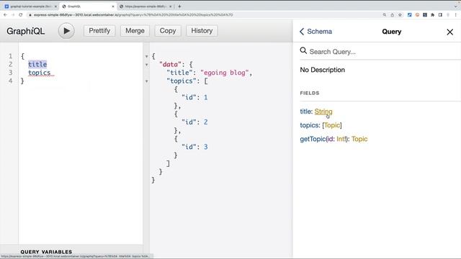461x259 pixels.
Task: Click the zoom magnifier icon in address bar
Action: pos(384,14)
